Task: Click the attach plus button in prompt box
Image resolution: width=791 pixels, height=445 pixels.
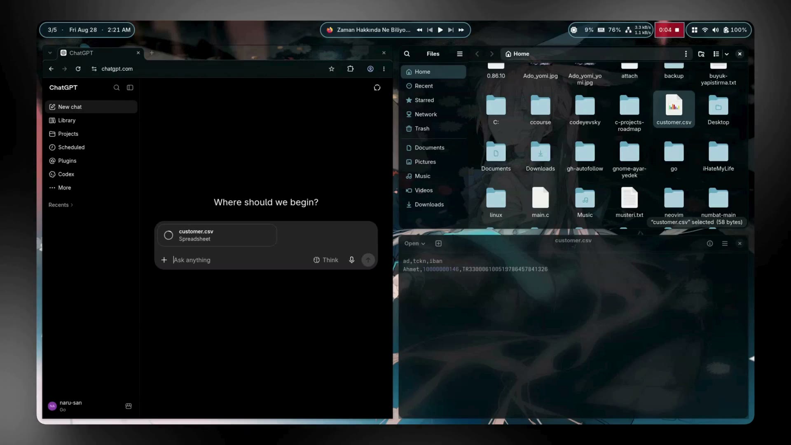Action: click(164, 260)
